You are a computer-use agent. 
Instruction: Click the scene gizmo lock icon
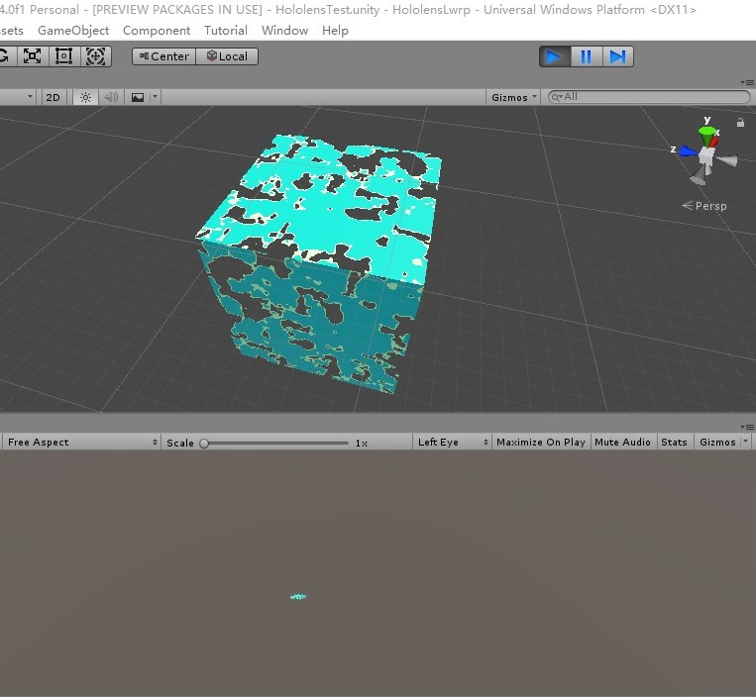(740, 123)
